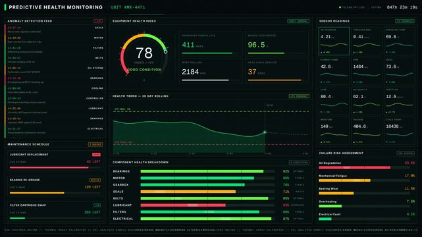Select the sensor card reading 4.21

coord(334,41)
